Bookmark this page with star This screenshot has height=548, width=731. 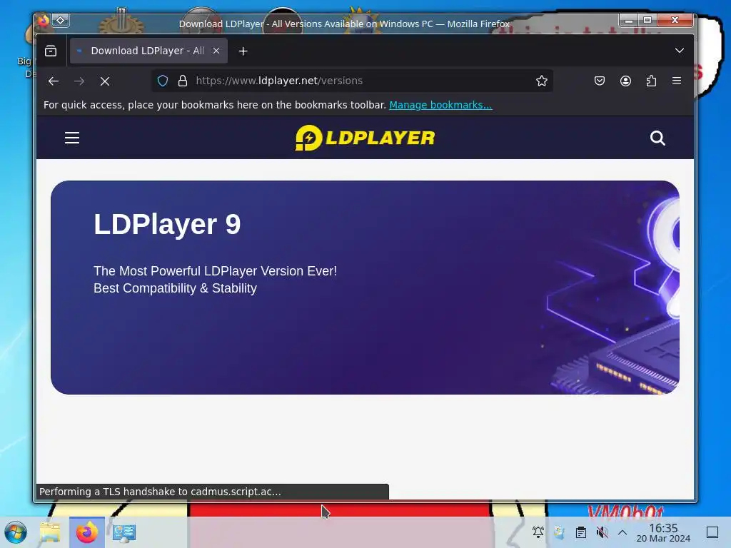coord(541,81)
